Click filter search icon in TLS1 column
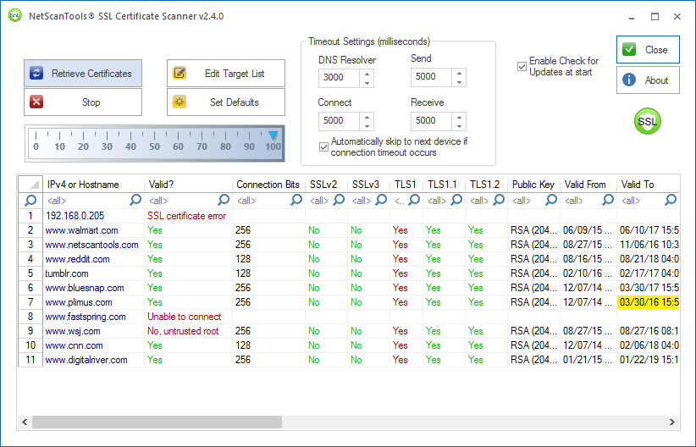The image size is (696, 447). [x=414, y=200]
